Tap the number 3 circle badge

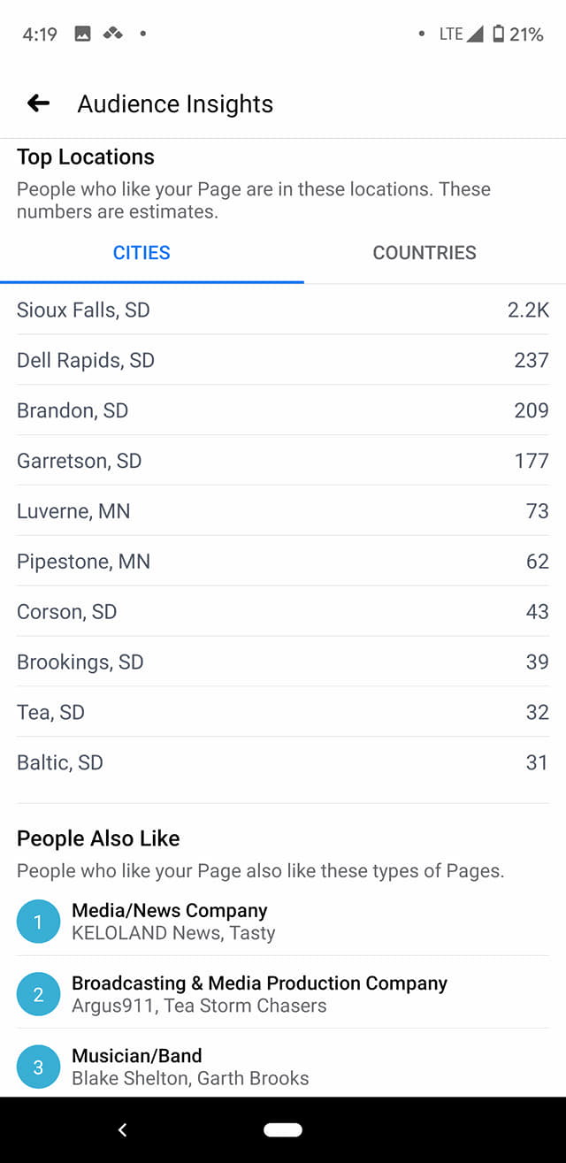(38, 1067)
